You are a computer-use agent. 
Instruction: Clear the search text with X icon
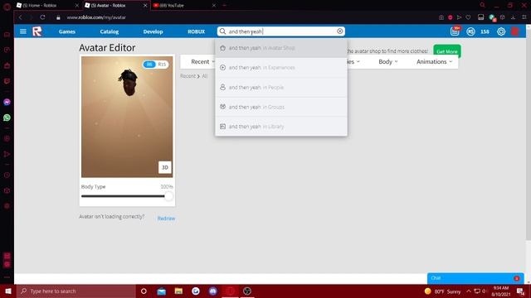(x=339, y=31)
